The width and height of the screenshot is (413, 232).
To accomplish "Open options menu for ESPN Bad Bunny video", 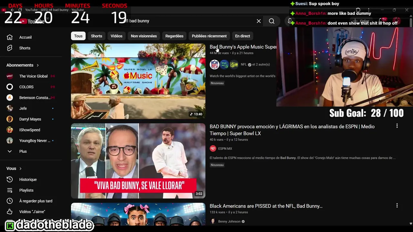I will click(397, 126).
